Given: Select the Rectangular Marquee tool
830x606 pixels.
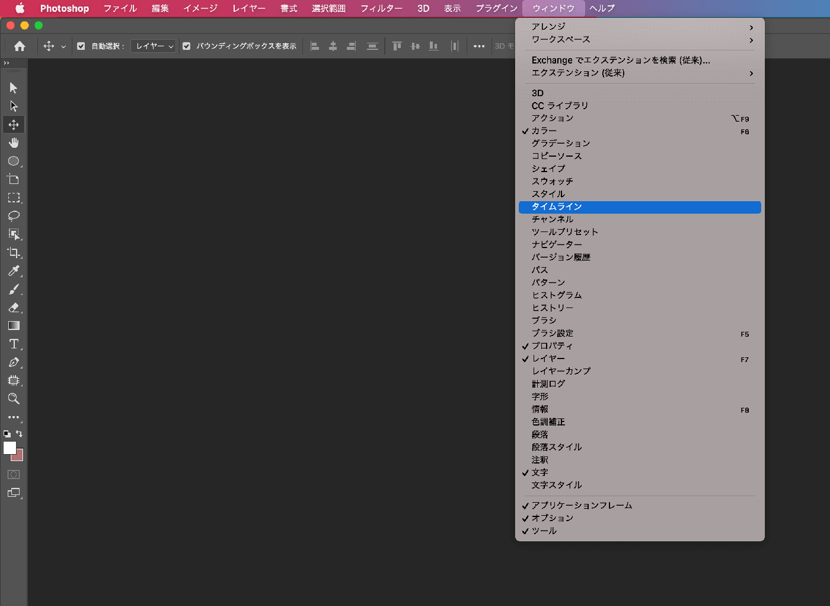Looking at the screenshot, I should tap(14, 198).
